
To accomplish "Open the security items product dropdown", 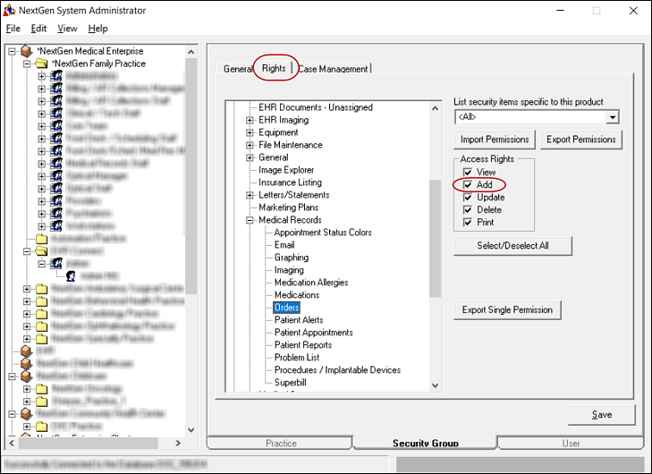I will 612,117.
